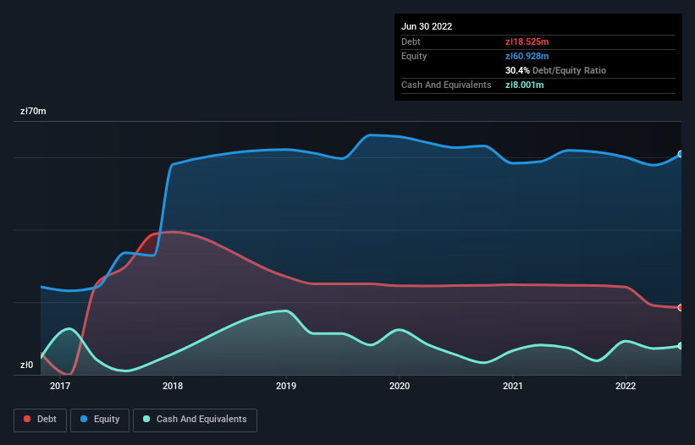Viewport: 695px width, 445px height.
Task: Click the zł60.928m equity value
Action: point(527,56)
